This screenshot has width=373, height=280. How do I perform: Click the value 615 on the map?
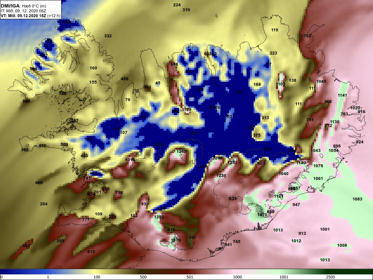(91, 252)
